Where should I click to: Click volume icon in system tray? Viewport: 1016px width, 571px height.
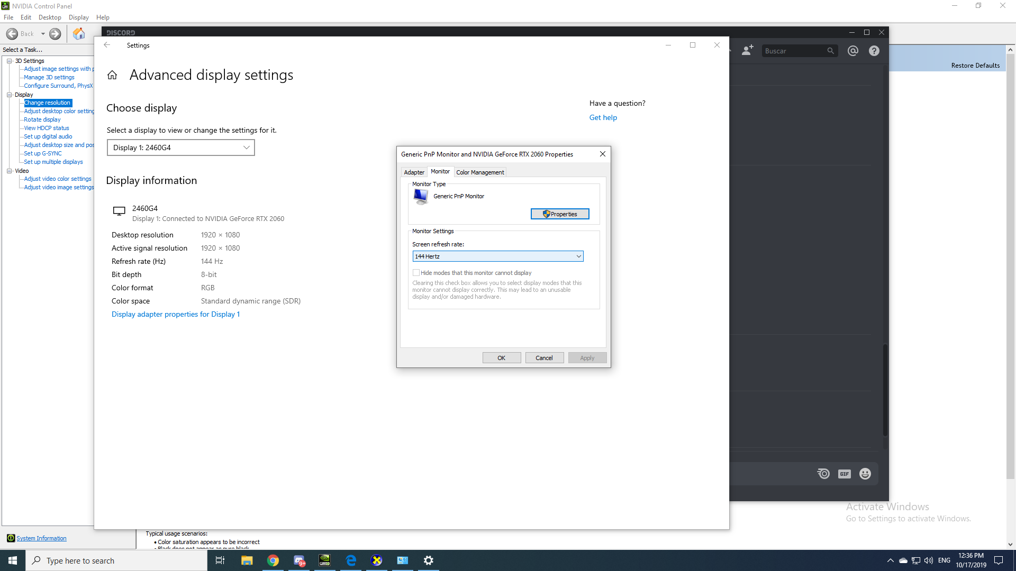click(x=929, y=560)
